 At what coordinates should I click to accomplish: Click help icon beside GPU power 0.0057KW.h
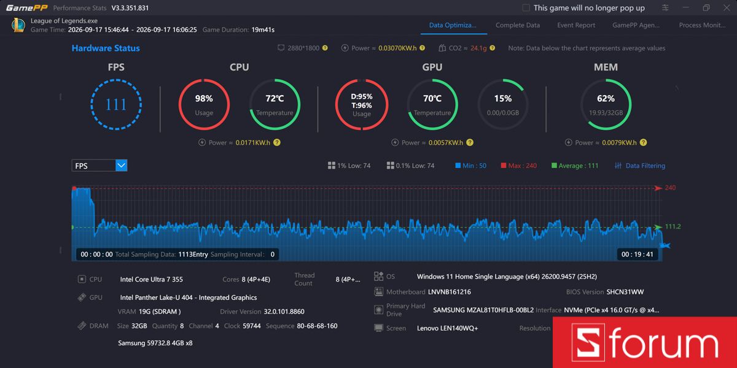tap(470, 142)
